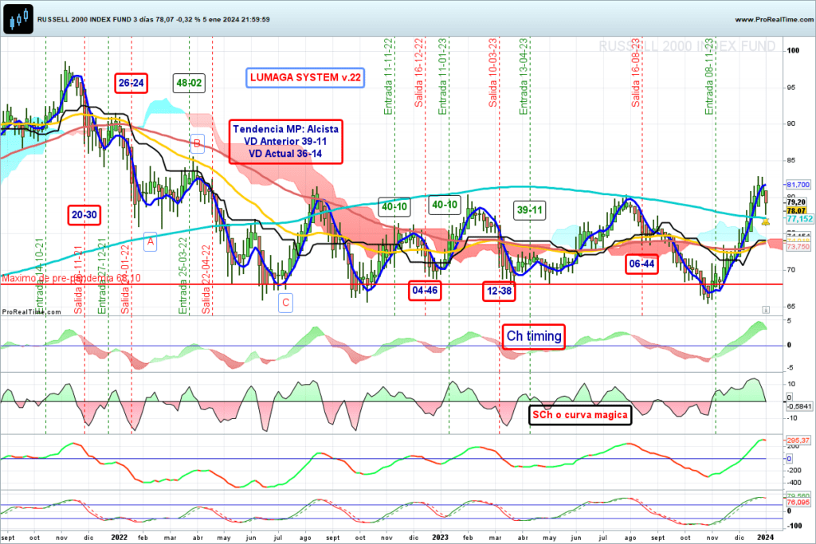The image size is (816, 544).
Task: Select the green 39-11 label
Action: coord(530,210)
